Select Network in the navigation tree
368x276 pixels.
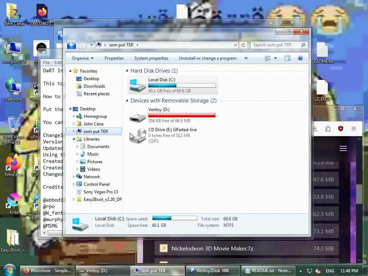92,177
